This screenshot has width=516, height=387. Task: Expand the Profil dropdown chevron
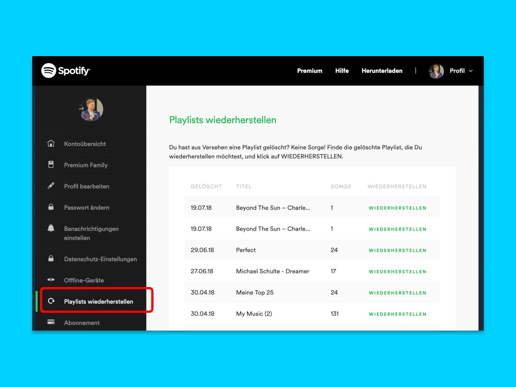tap(471, 71)
